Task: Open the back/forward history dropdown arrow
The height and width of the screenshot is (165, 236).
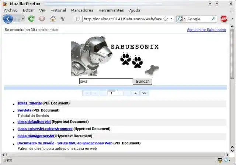Action: click(x=23, y=19)
